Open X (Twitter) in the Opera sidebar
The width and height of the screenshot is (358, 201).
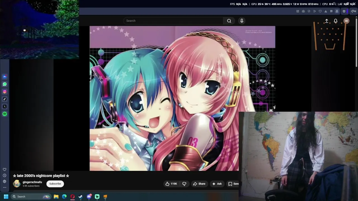pyautogui.click(x=4, y=106)
